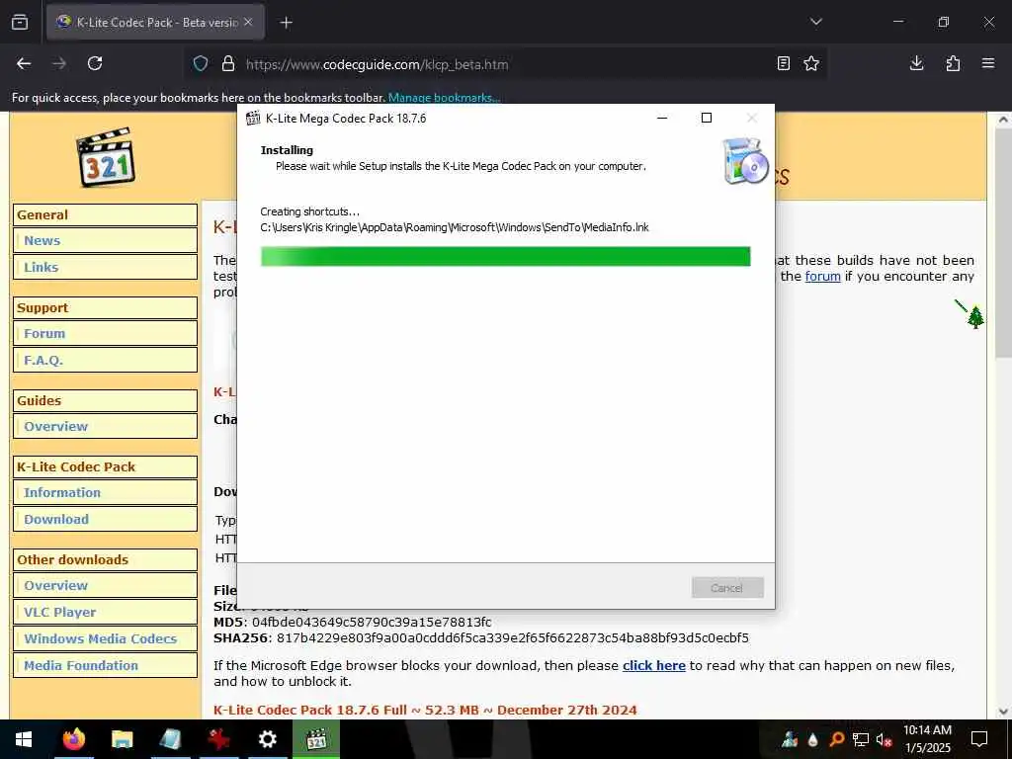Open the Windows Start menu

[24, 739]
